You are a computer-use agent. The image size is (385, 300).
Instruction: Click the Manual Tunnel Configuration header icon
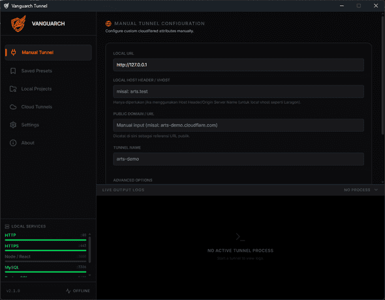coord(108,23)
